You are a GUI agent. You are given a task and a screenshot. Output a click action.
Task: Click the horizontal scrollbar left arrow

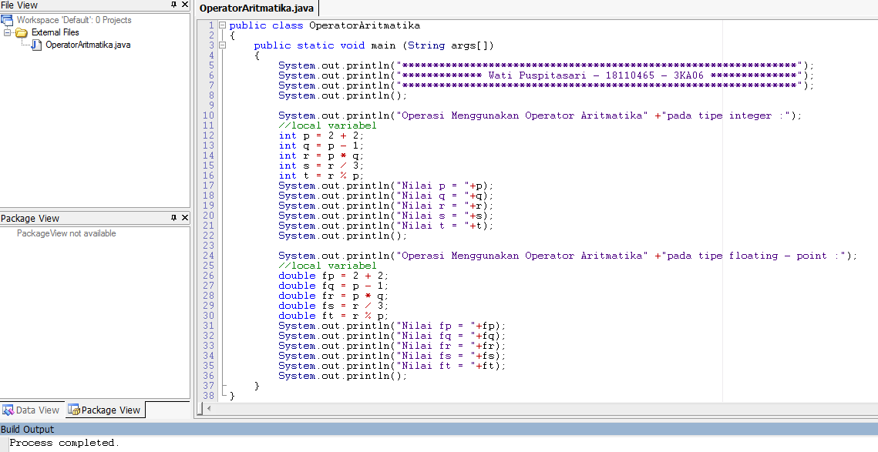[x=208, y=408]
